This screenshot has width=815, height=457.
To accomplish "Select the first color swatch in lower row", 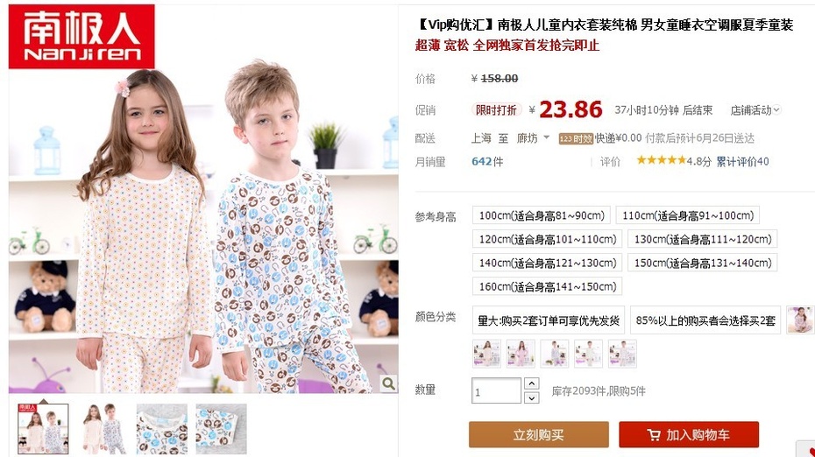I will pos(487,354).
